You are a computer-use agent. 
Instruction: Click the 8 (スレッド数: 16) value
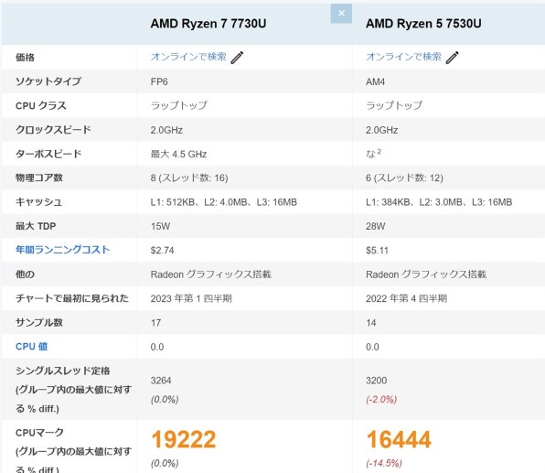tap(189, 178)
